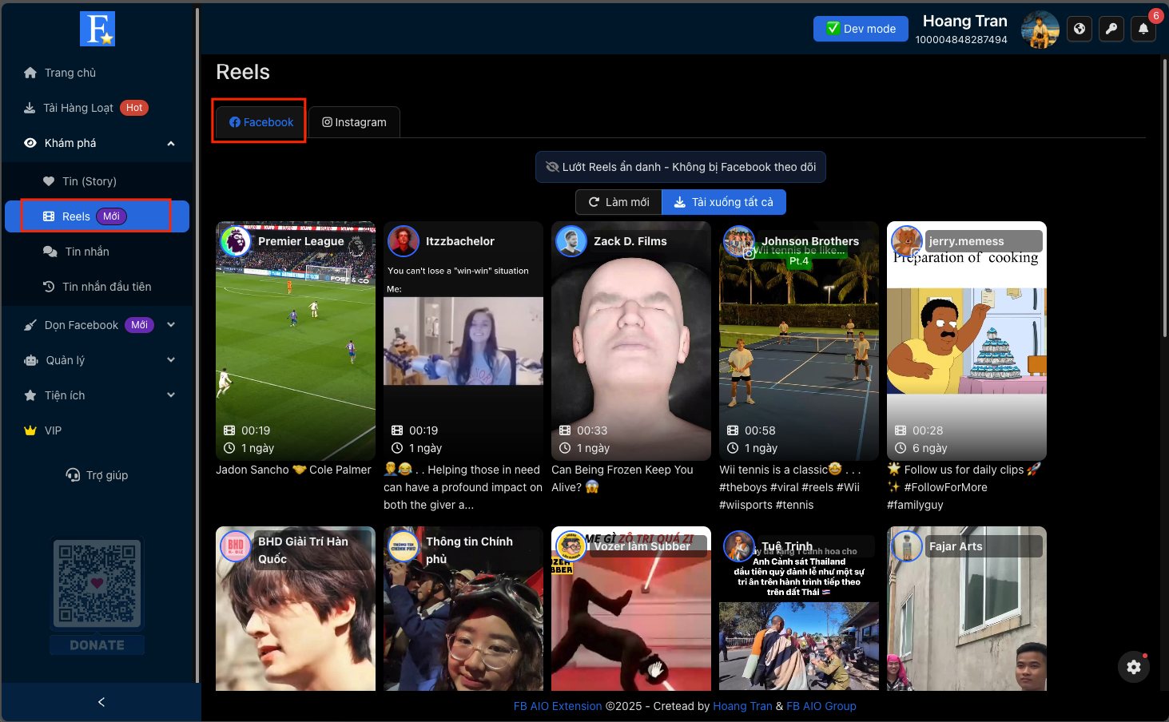The image size is (1169, 722).
Task: Select Reels in the sidebar
Action: click(97, 216)
